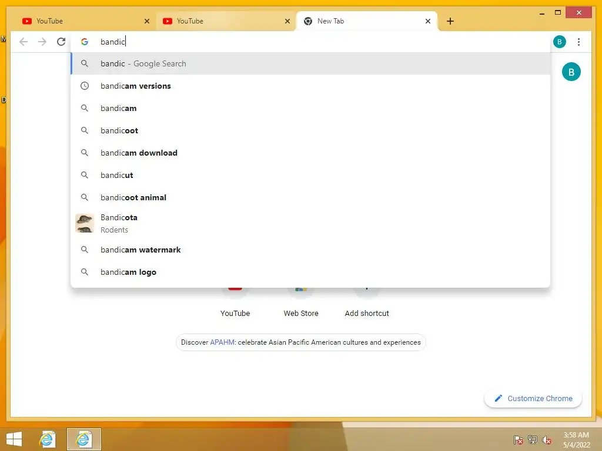The width and height of the screenshot is (602, 451).
Task: Click the Discover APAHM promo banner
Action: click(300, 342)
